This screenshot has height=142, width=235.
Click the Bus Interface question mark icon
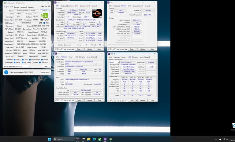[49, 29]
